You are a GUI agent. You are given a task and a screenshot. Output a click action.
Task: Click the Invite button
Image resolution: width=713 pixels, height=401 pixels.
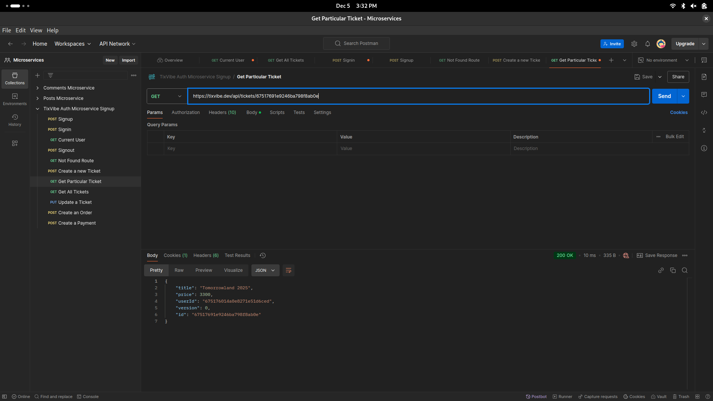pyautogui.click(x=612, y=44)
